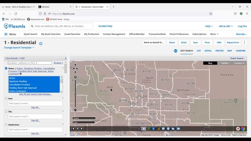The width and height of the screenshot is (251, 141).
Task: Pan the map up with arrow
Action: [75, 64]
